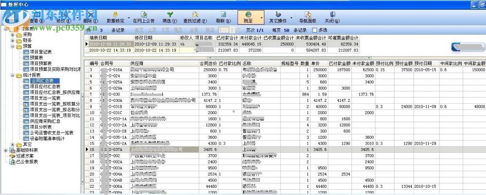Click the page number input field
Viewport: 486px width, 195px height.
[x=224, y=30]
